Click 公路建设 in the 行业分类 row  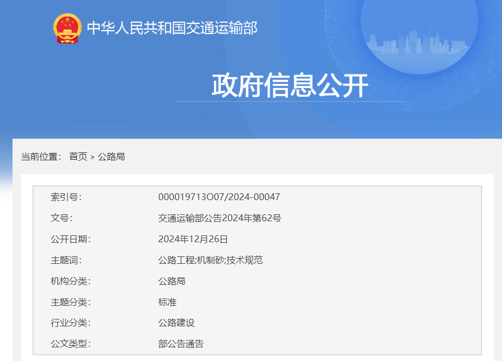(176, 323)
